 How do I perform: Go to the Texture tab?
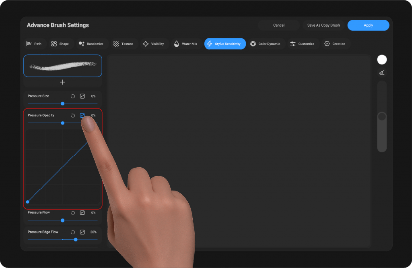pyautogui.click(x=123, y=44)
